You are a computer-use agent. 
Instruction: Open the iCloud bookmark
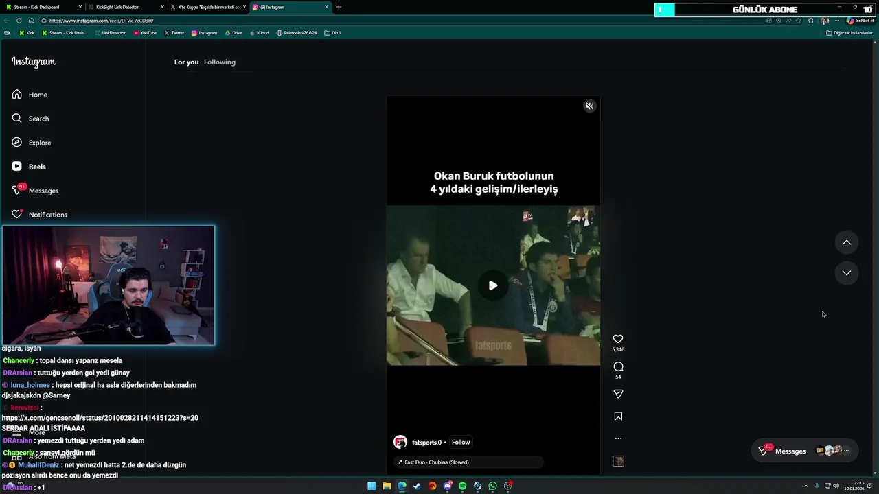coord(260,33)
